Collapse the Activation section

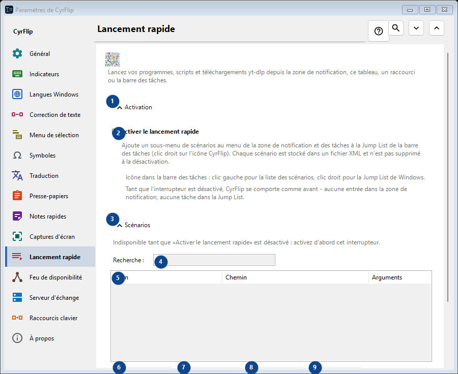click(x=134, y=107)
